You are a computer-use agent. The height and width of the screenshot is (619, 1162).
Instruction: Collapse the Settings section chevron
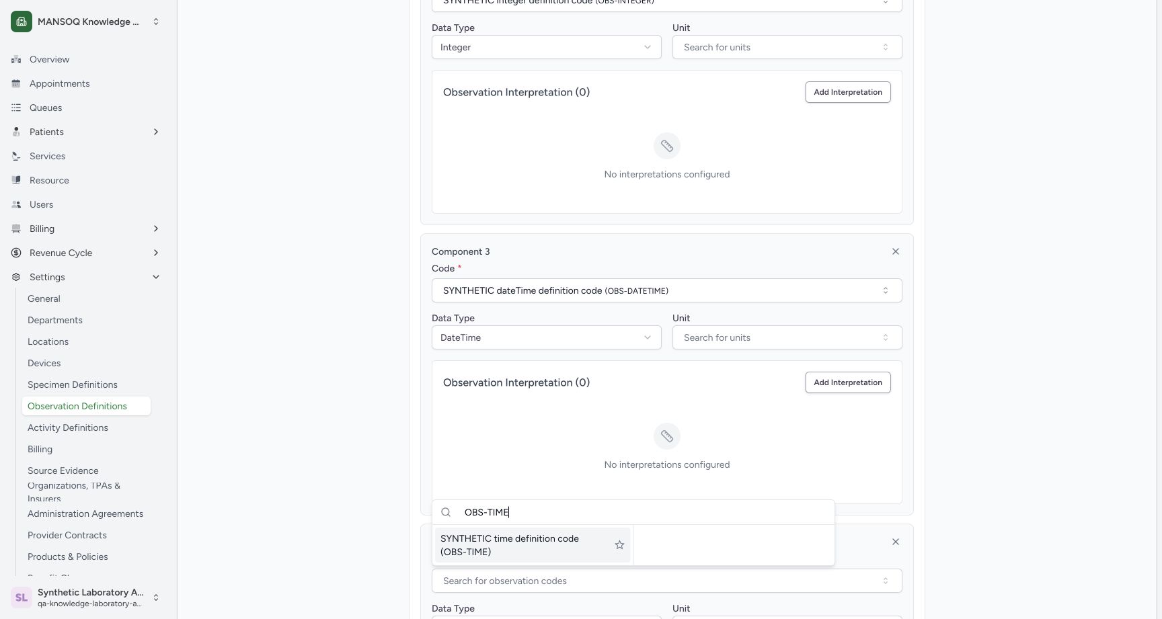(x=156, y=277)
